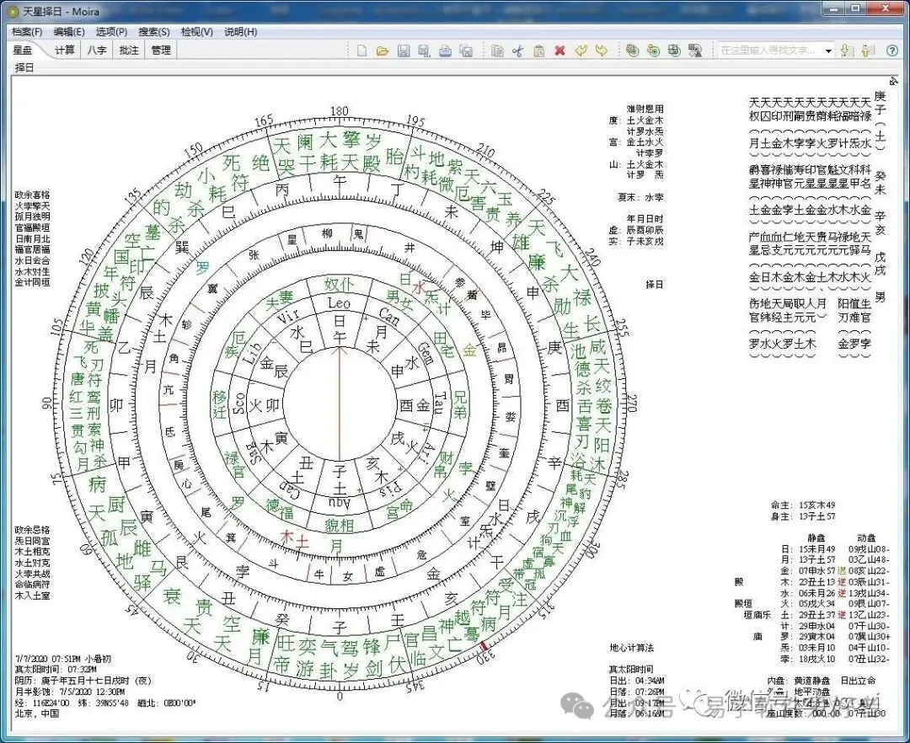Image resolution: width=910 pixels, height=743 pixels.
Task: Click the first green gear chart icon
Action: 633,51
